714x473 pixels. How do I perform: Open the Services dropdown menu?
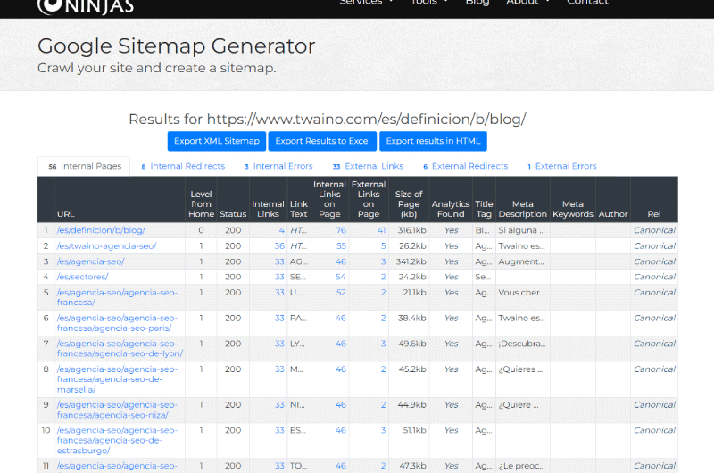pos(366,3)
